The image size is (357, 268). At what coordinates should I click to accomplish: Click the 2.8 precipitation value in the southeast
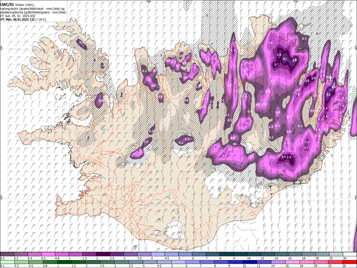tap(284, 157)
